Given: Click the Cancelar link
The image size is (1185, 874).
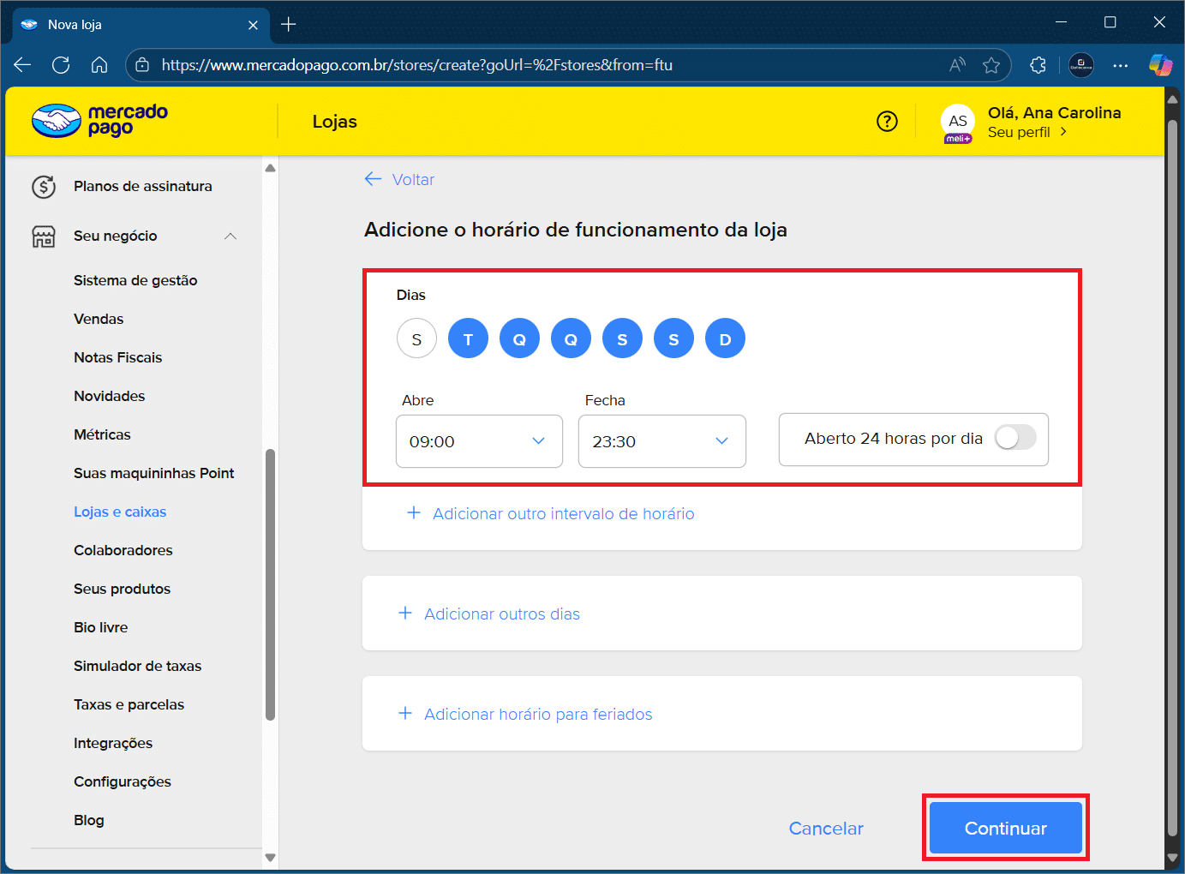Looking at the screenshot, I should [825, 828].
